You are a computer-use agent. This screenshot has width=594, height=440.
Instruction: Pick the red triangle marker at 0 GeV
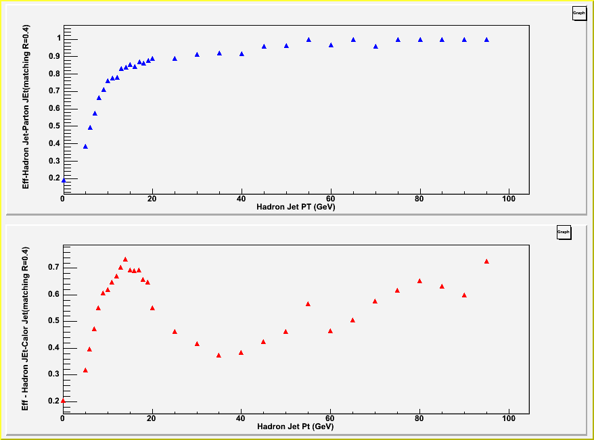click(x=64, y=400)
